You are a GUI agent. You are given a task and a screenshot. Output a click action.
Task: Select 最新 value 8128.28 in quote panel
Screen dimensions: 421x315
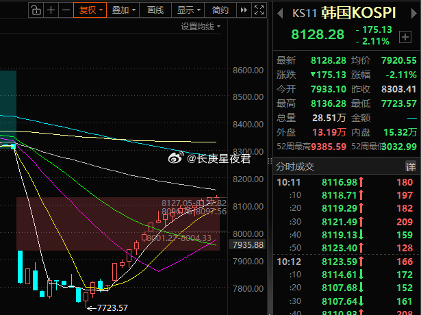329,60
